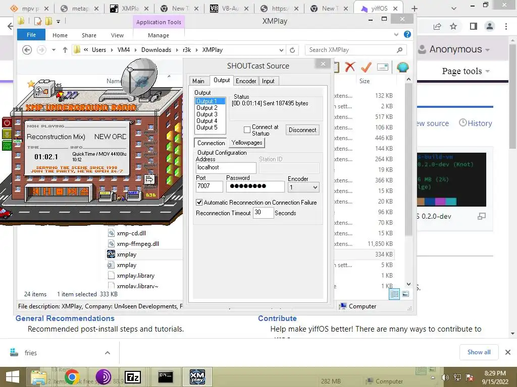The height and width of the screenshot is (387, 517).
Task: Open 7-Zip from the taskbar
Action: 133,377
